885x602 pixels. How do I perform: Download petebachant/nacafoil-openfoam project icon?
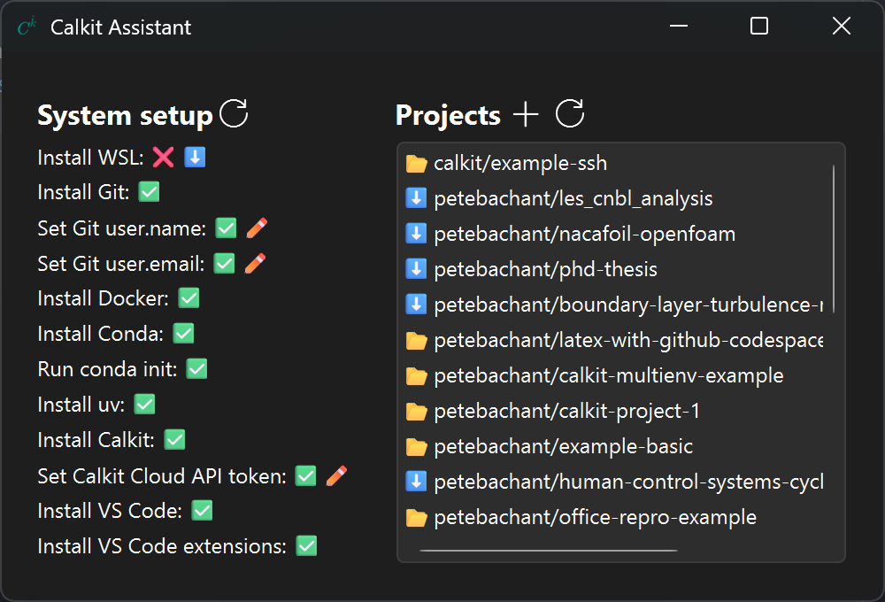(x=416, y=233)
